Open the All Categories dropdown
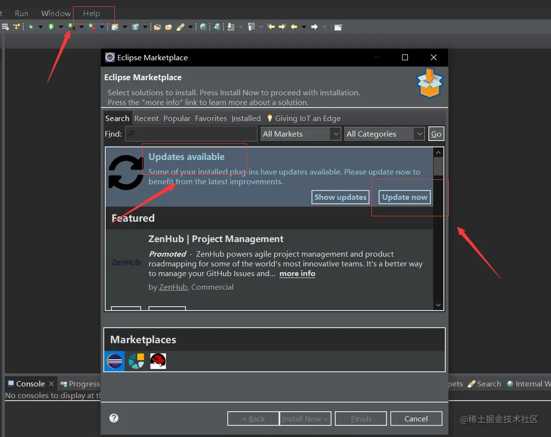The image size is (551, 437). click(385, 134)
